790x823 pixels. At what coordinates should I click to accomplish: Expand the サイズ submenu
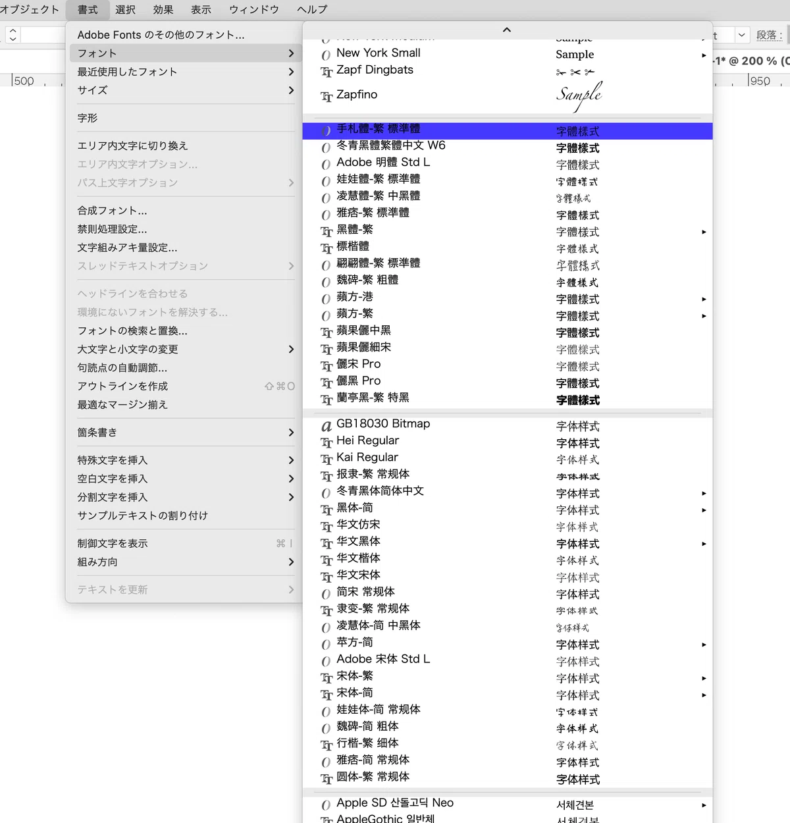184,90
